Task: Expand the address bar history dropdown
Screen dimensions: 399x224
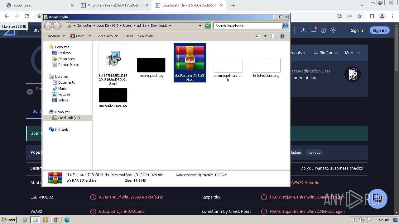Action: (200, 26)
